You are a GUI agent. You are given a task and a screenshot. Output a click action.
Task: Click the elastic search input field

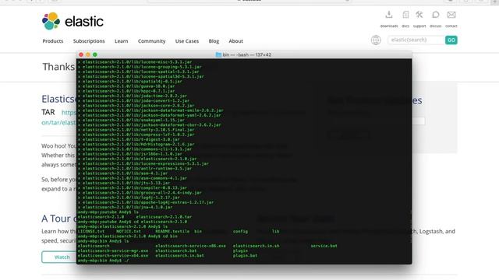[416, 40]
